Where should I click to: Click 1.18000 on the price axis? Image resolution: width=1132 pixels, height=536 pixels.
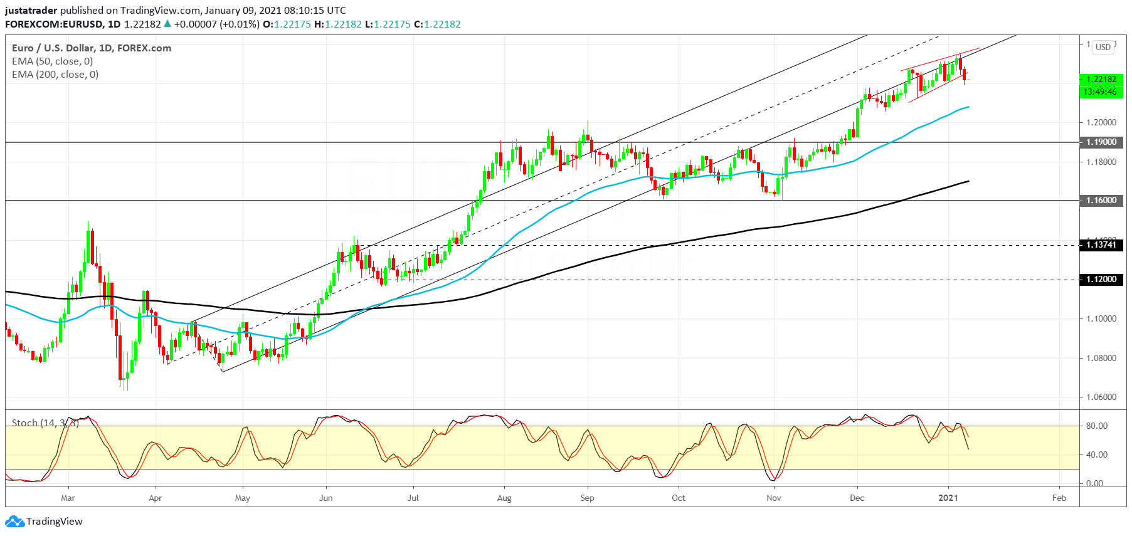point(1101,162)
